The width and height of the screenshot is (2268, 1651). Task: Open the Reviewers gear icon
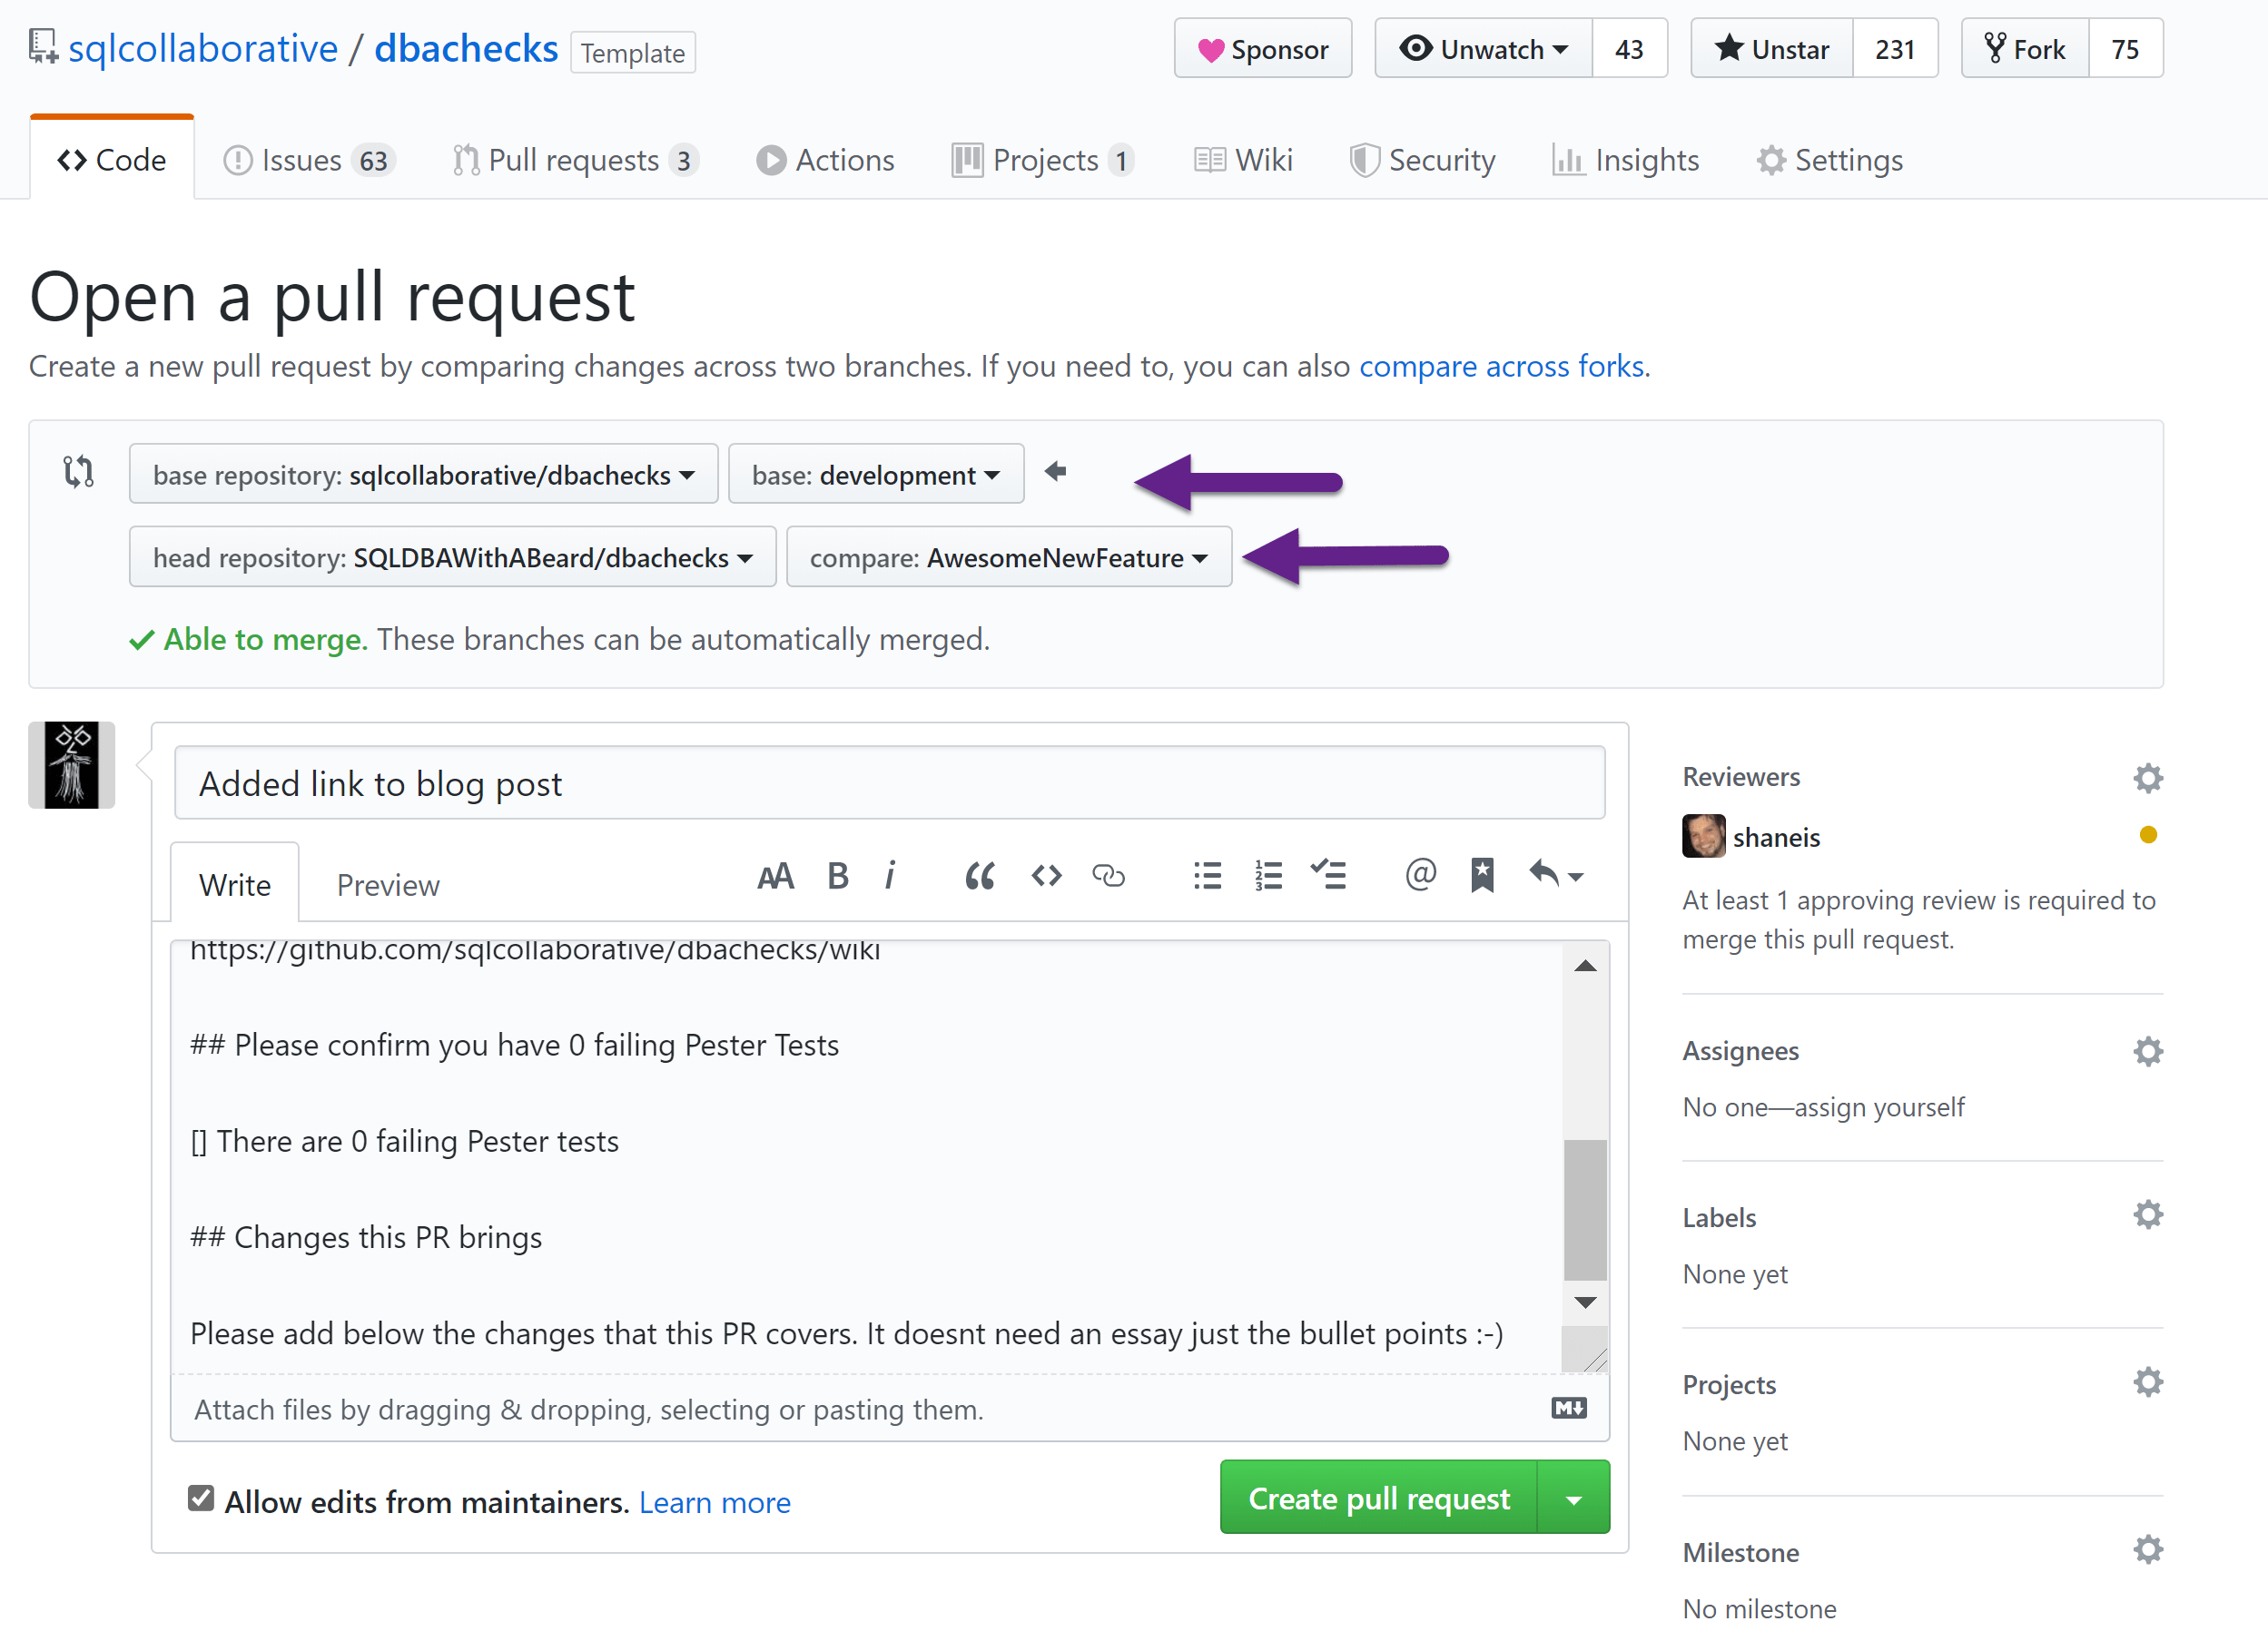(2147, 779)
